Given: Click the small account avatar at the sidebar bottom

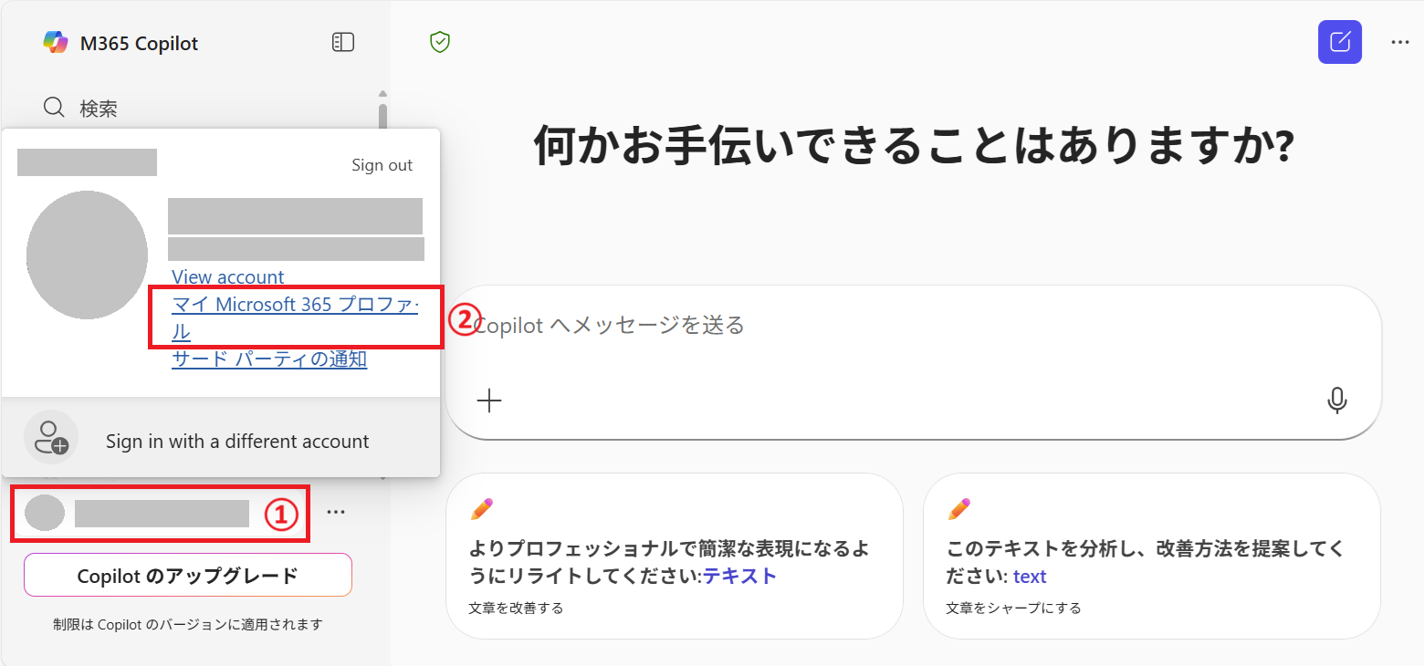Looking at the screenshot, I should pyautogui.click(x=44, y=513).
